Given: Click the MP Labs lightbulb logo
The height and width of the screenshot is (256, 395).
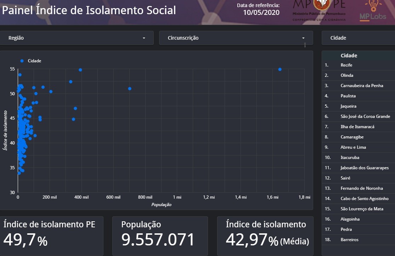Looking at the screenshot, I should pyautogui.click(x=373, y=11).
